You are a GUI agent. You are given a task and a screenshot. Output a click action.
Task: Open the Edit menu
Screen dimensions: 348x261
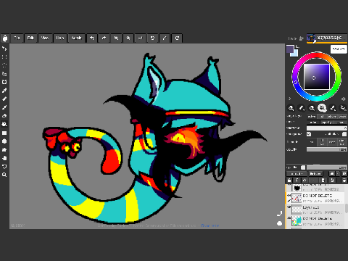click(30, 38)
